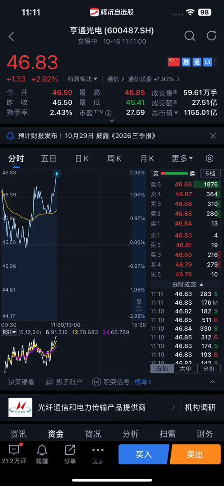Open the 扫雷 risk scan tab

pyautogui.click(x=167, y=434)
